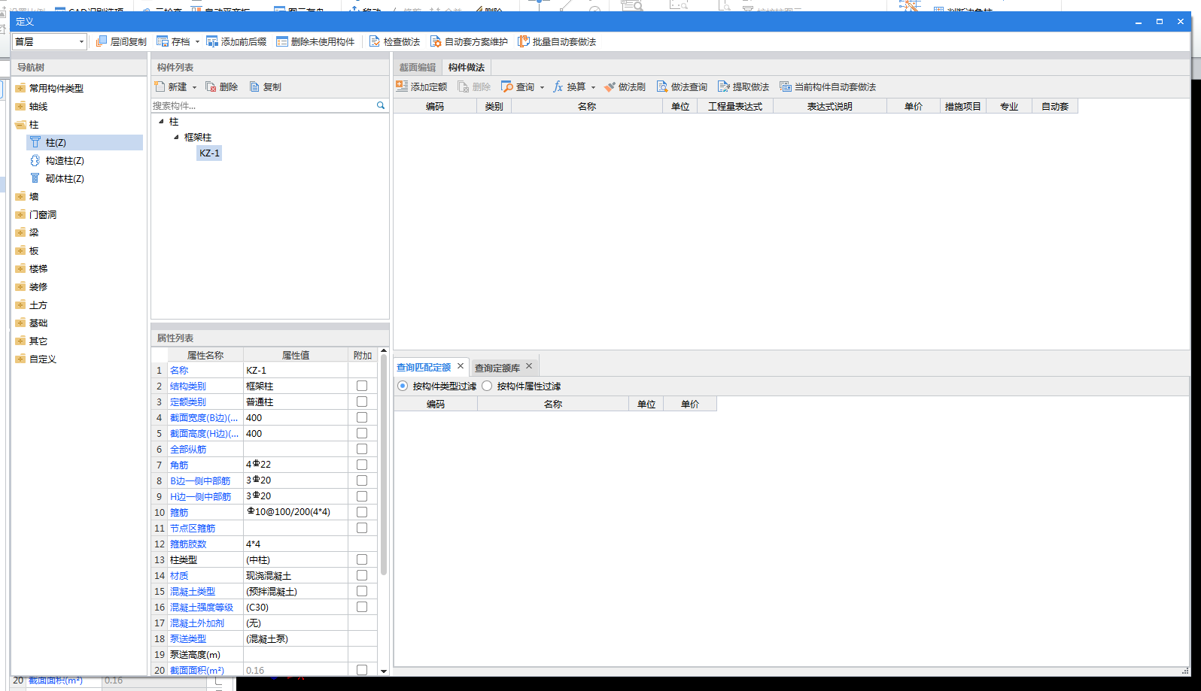Image resolution: width=1201 pixels, height=691 pixels.
Task: Click the 检查做法 icon
Action: [x=375, y=41]
